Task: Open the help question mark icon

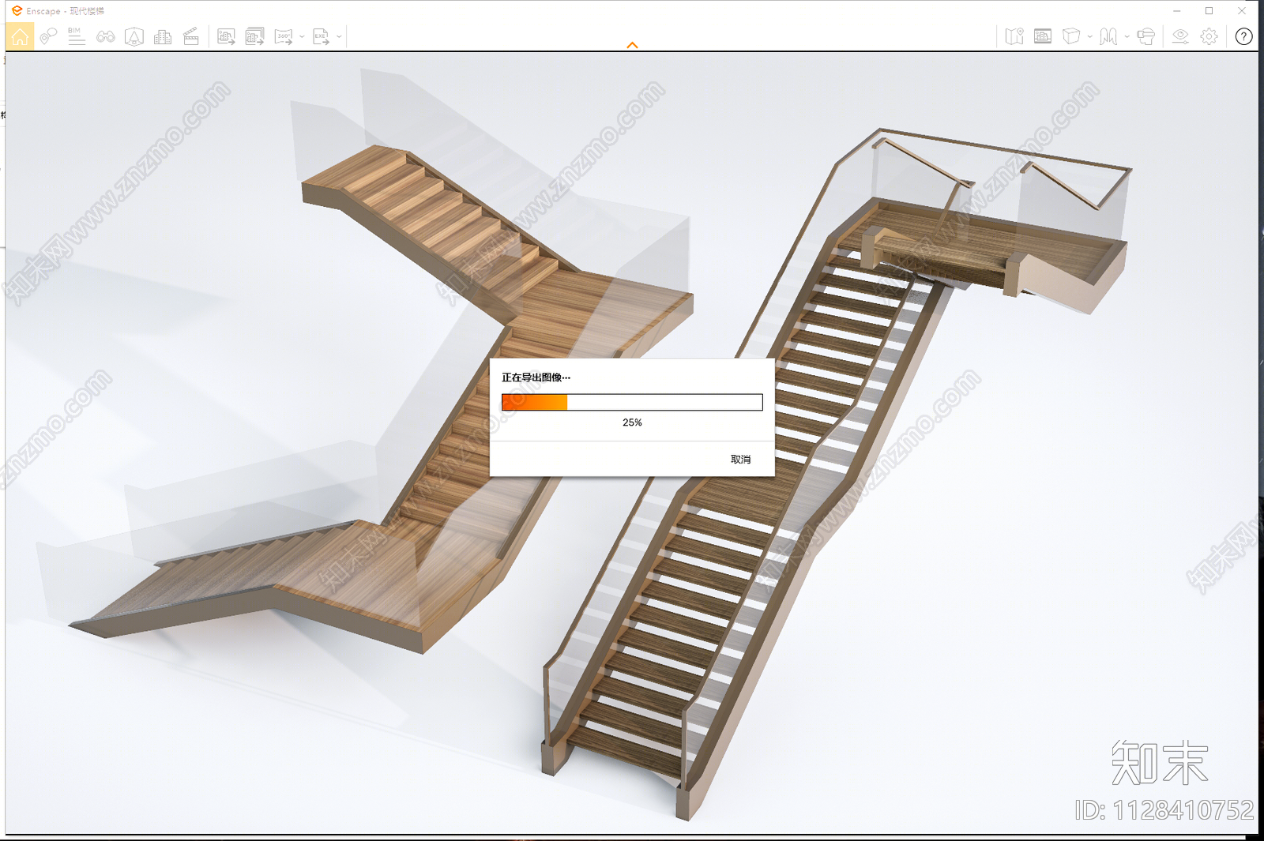Action: (1243, 36)
